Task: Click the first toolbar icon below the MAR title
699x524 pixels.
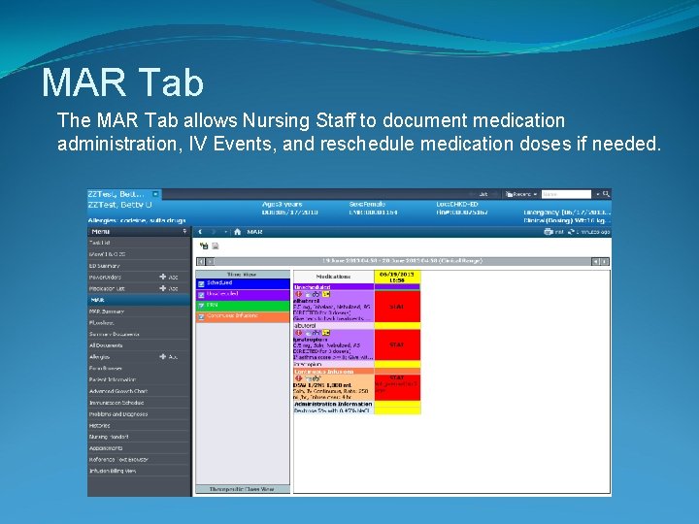Action: [x=204, y=246]
